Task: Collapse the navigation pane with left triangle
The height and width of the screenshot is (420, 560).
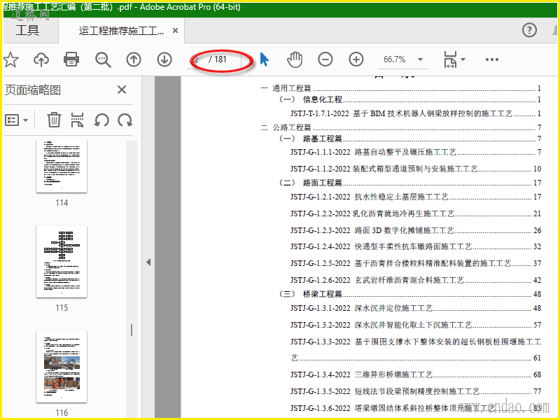Action: coord(148,262)
